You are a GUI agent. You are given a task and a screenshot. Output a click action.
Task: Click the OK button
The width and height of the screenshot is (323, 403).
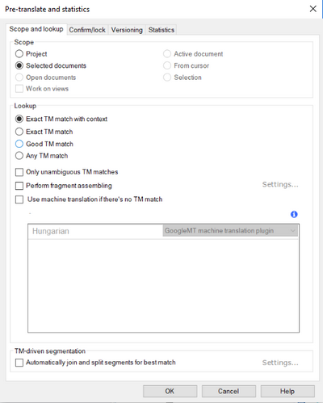170,391
